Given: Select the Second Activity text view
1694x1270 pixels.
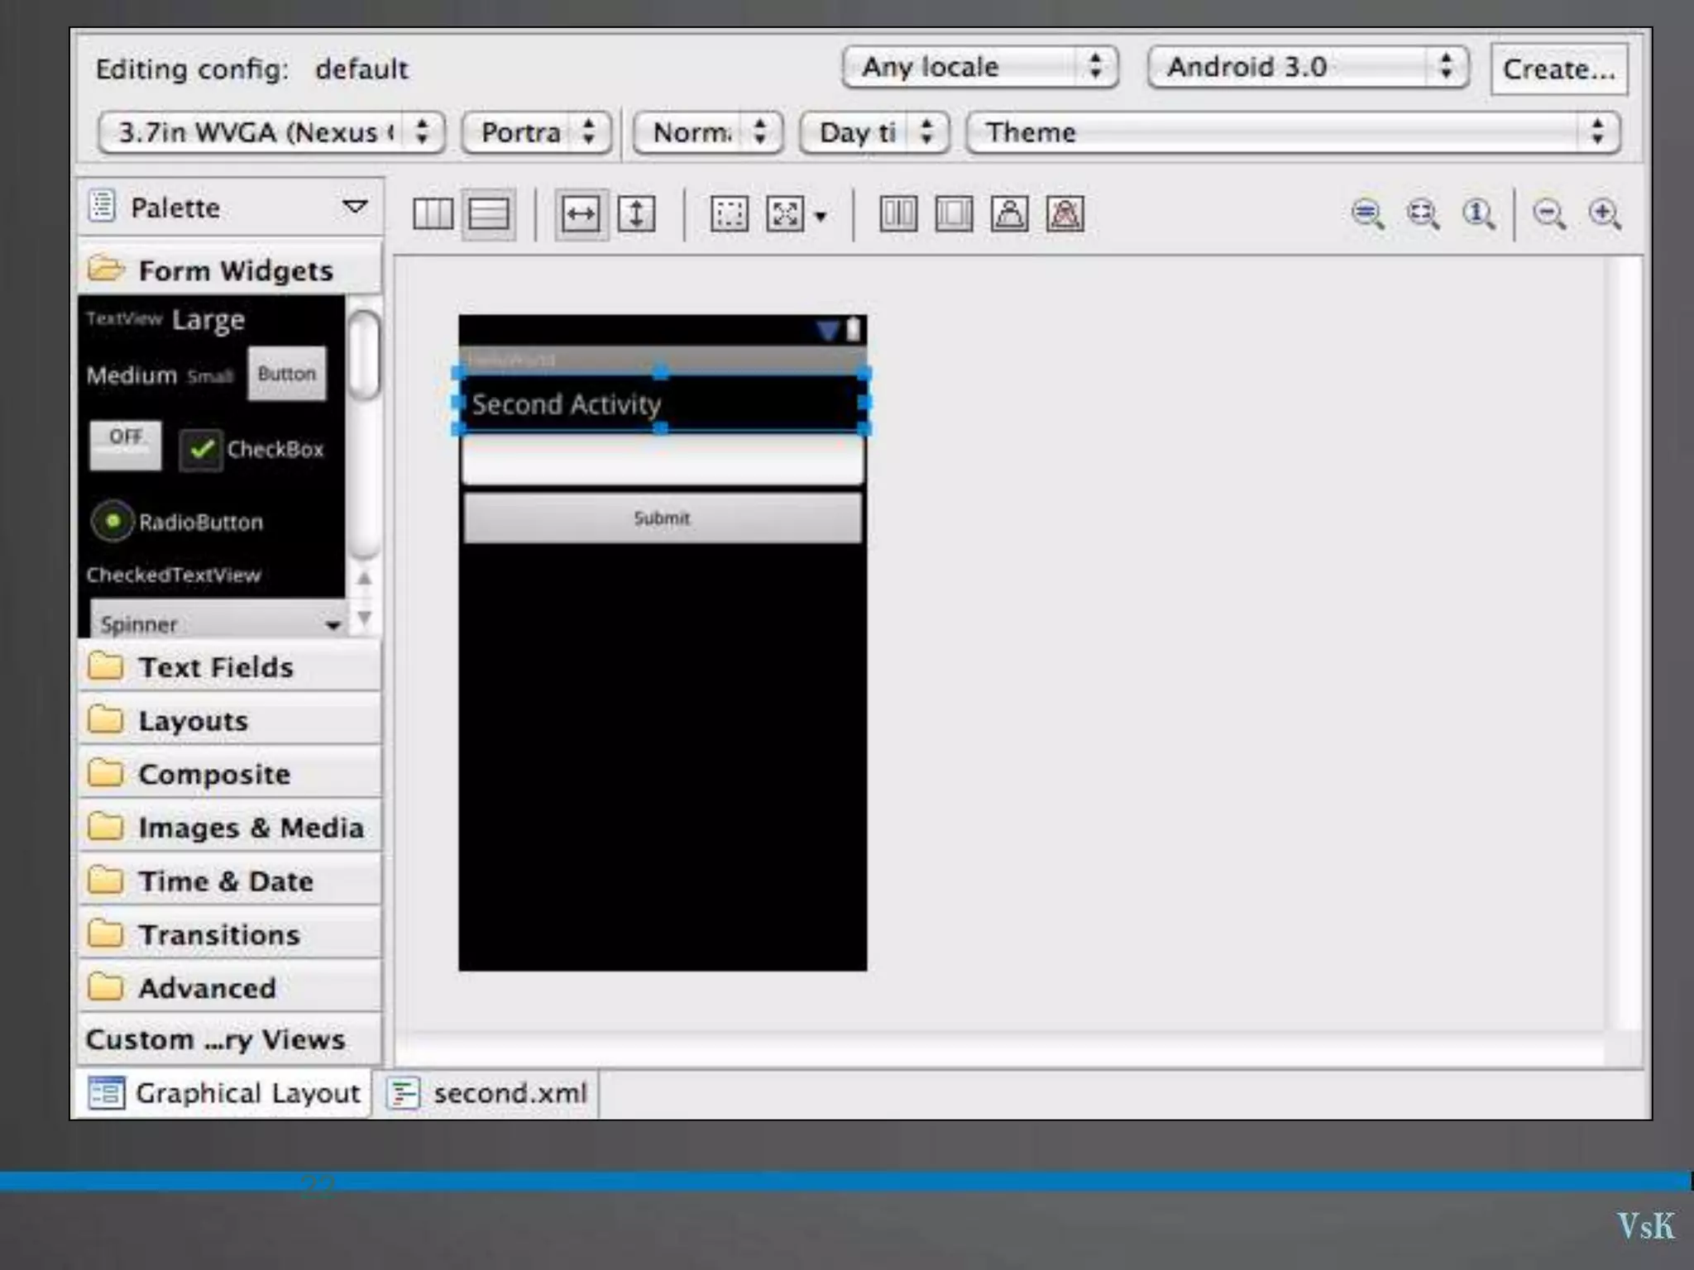Looking at the screenshot, I should (662, 403).
